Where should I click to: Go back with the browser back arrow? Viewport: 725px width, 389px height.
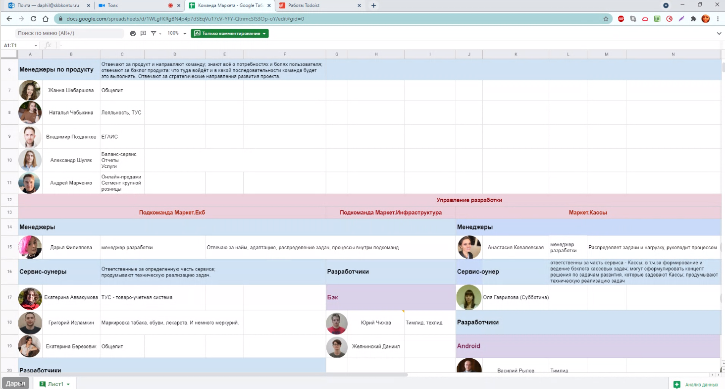coord(9,19)
